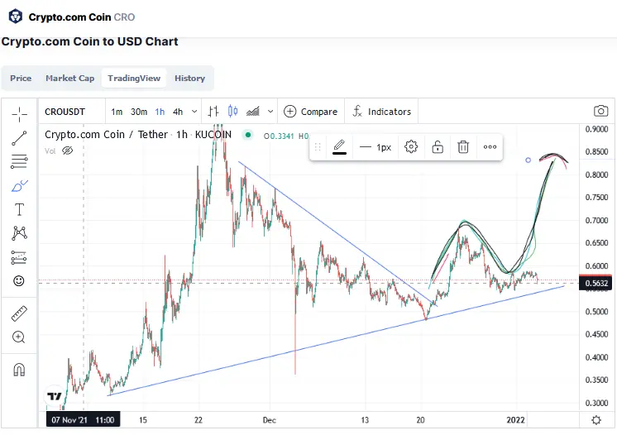Grab the floating toolbar drag handle
Screen dimensions: 617x435
point(318,147)
